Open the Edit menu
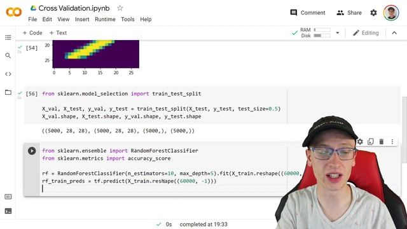The width and height of the screenshot is (407, 229). click(47, 19)
